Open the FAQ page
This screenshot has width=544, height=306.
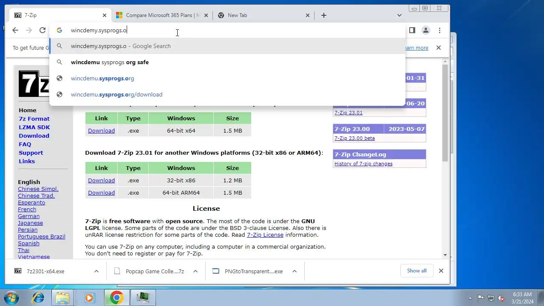click(x=25, y=144)
